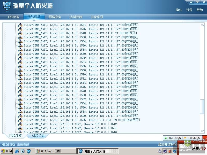The height and width of the screenshot is (155, 207).
Task: Select the 网络连接 bottom tab
Action: pos(15,135)
